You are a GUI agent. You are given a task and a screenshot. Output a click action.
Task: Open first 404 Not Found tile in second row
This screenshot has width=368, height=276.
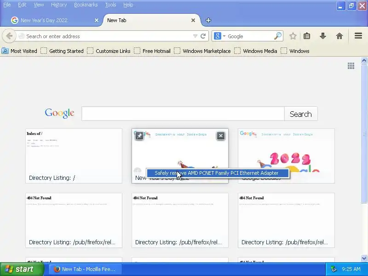[74, 220]
